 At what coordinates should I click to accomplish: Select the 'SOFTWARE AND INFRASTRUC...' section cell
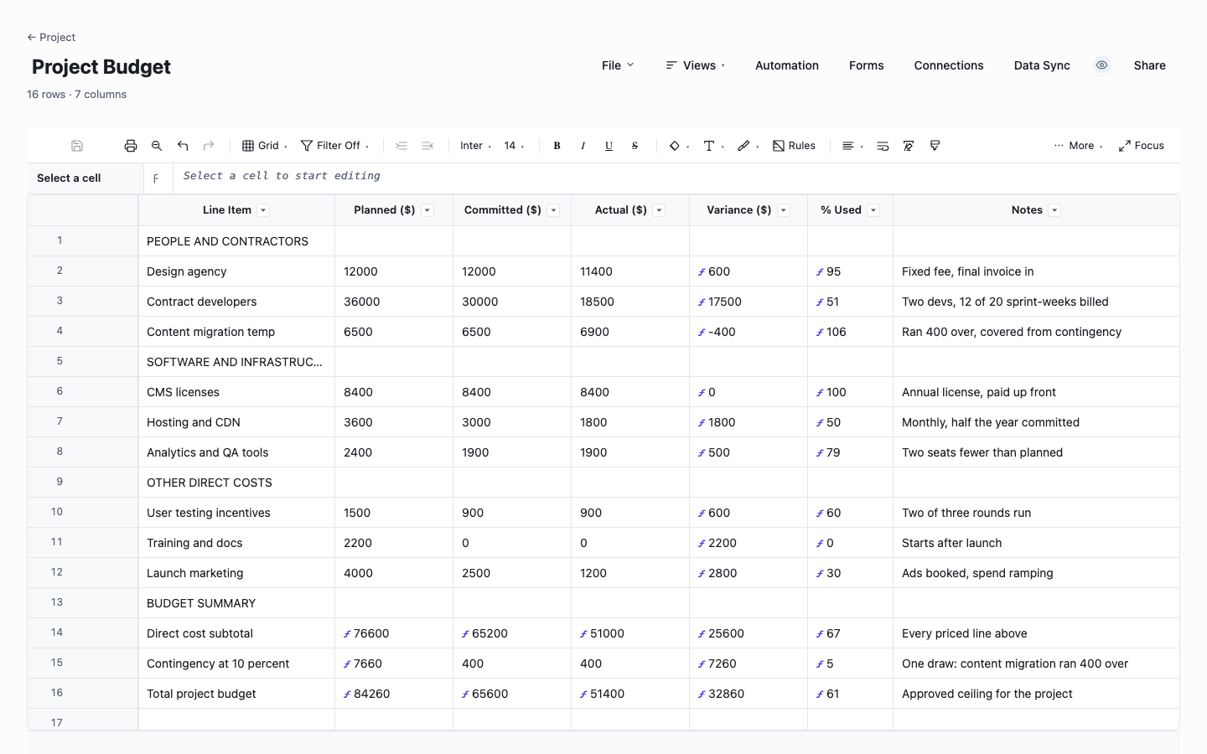coord(236,362)
